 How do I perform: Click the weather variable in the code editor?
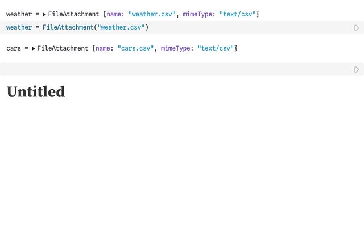tap(19, 27)
